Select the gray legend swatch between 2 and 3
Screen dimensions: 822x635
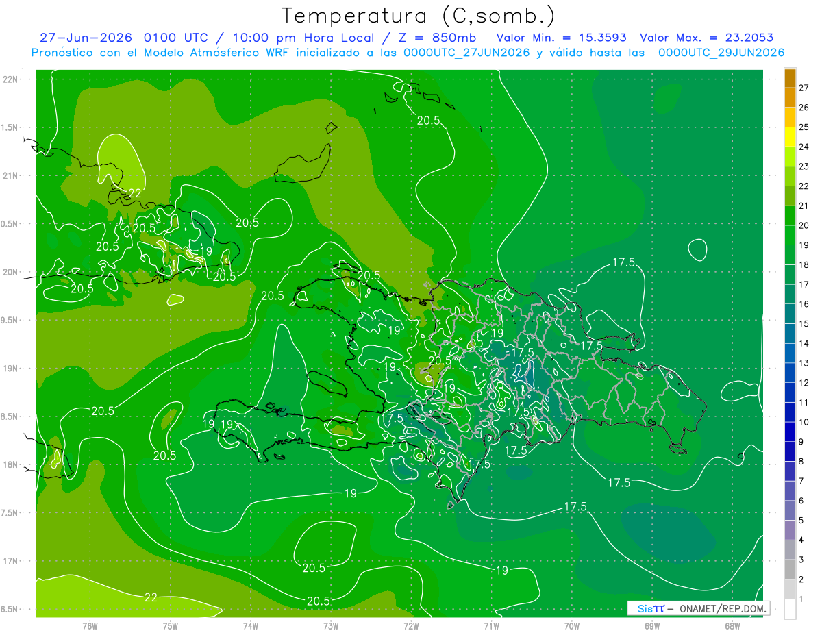click(790, 569)
